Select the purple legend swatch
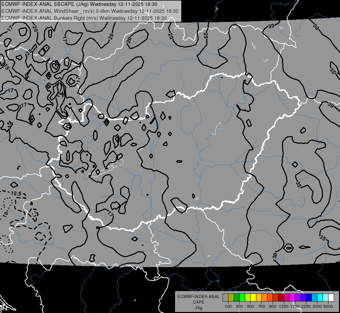This screenshot has height=313, width=340. [298, 297]
